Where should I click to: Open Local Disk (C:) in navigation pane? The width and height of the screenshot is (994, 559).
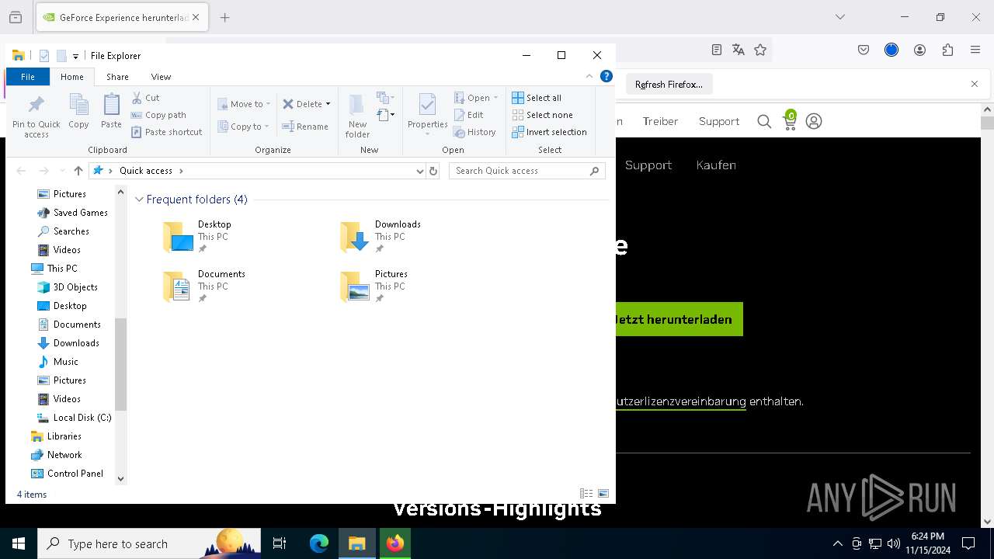click(75, 418)
